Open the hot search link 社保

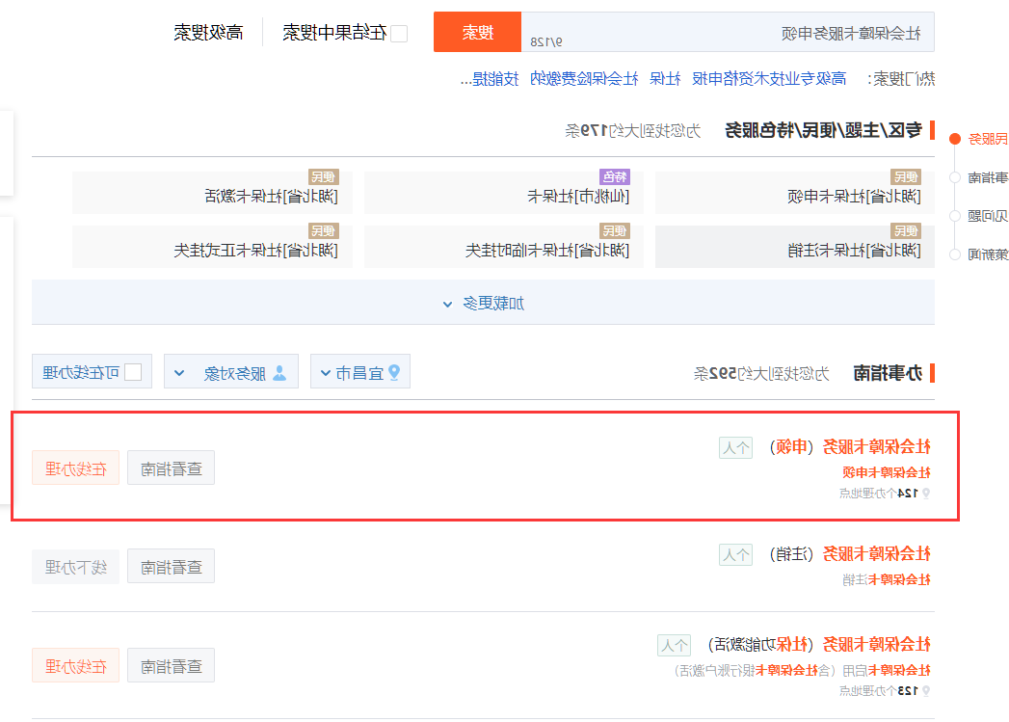pos(665,79)
